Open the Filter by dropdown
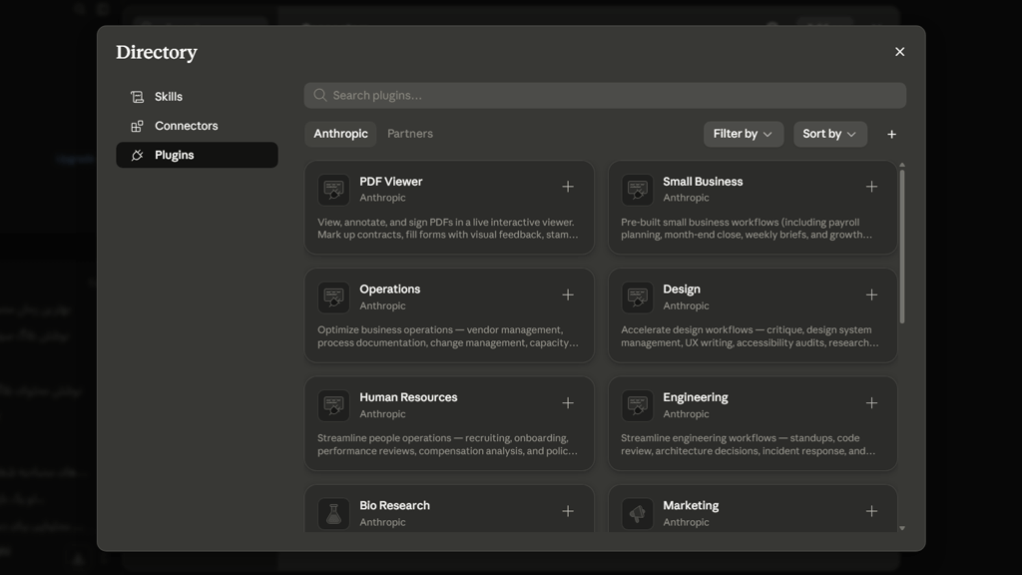Viewport: 1022px width, 575px height. 743,134
